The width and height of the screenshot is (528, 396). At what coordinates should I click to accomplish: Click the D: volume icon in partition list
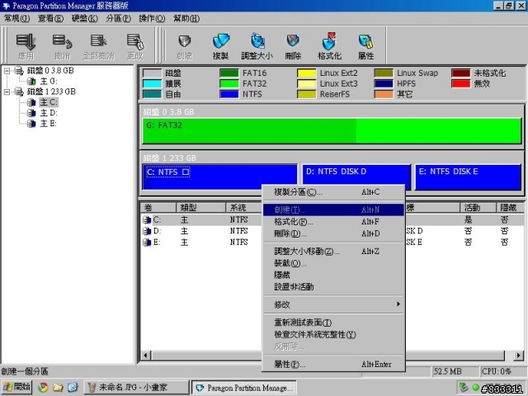pyautogui.click(x=147, y=231)
